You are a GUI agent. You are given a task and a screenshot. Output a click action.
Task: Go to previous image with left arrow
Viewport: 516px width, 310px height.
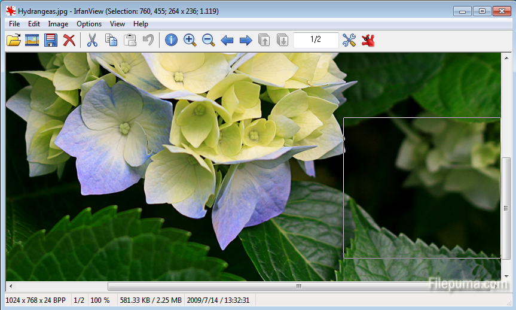pos(227,40)
